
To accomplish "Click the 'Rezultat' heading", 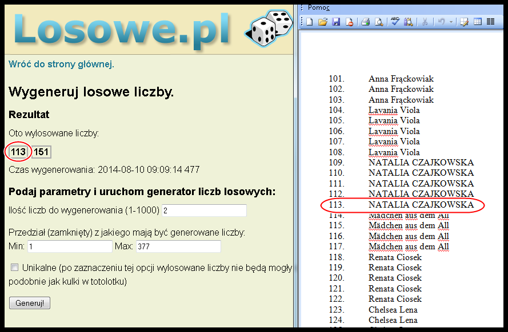I will click(29, 115).
